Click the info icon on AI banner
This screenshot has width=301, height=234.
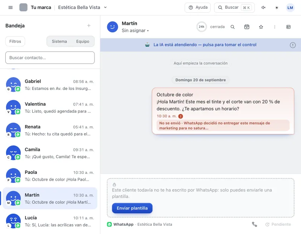pyautogui.click(x=293, y=45)
